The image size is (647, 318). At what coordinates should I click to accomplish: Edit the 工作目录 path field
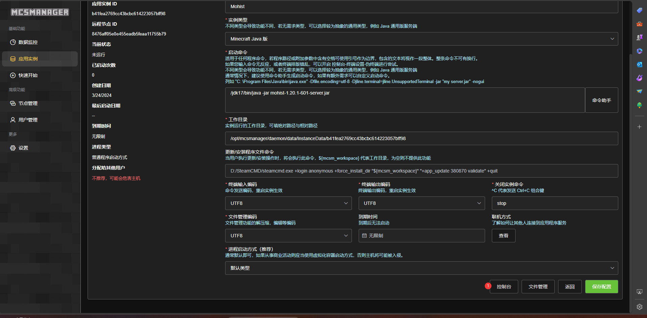pyautogui.click(x=422, y=138)
